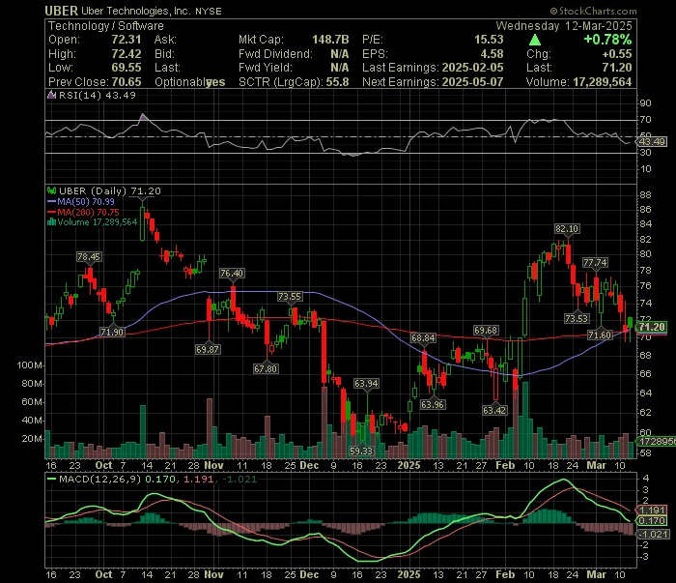Click the 63.94 price peak label
676x583 pixels.
pyautogui.click(x=366, y=383)
